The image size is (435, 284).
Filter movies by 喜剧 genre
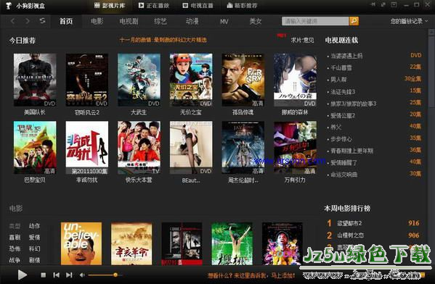point(15,237)
